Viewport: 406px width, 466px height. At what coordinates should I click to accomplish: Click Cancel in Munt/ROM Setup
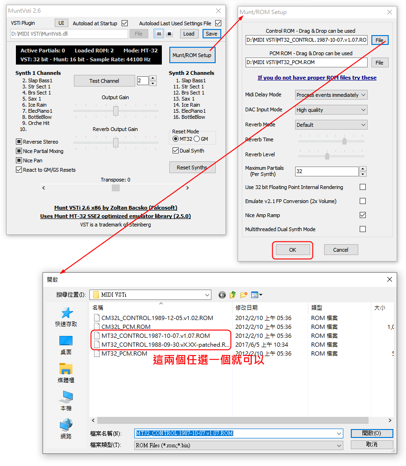click(x=341, y=250)
